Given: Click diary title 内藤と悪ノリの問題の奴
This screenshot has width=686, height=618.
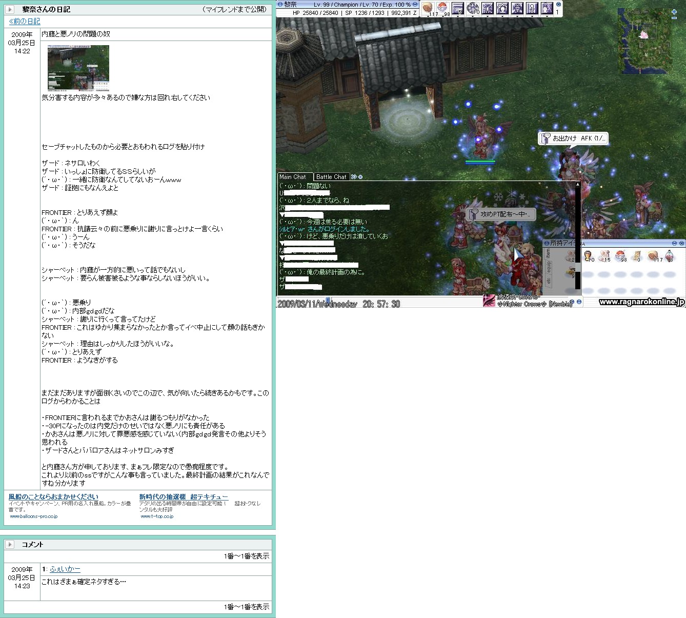Looking at the screenshot, I should 76,34.
